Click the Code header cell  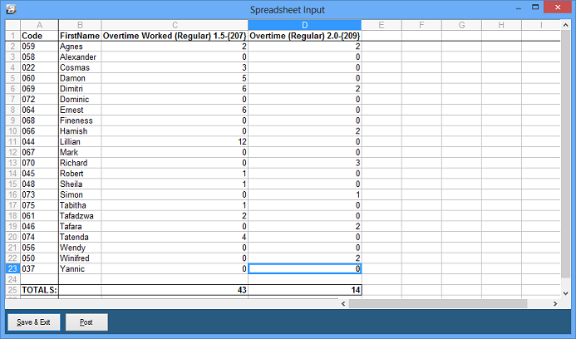[39, 36]
